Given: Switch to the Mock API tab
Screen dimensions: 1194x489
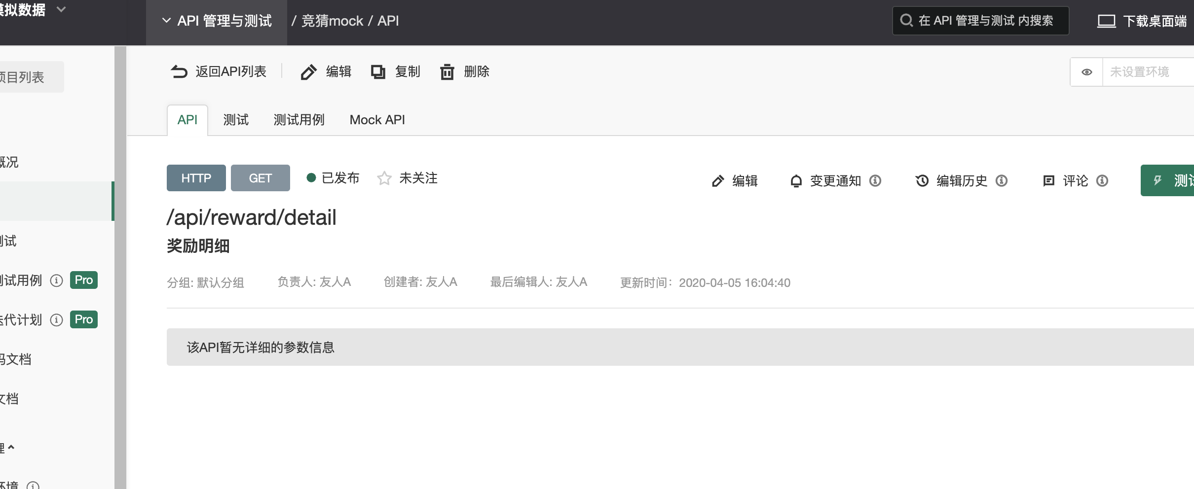Looking at the screenshot, I should (x=377, y=120).
